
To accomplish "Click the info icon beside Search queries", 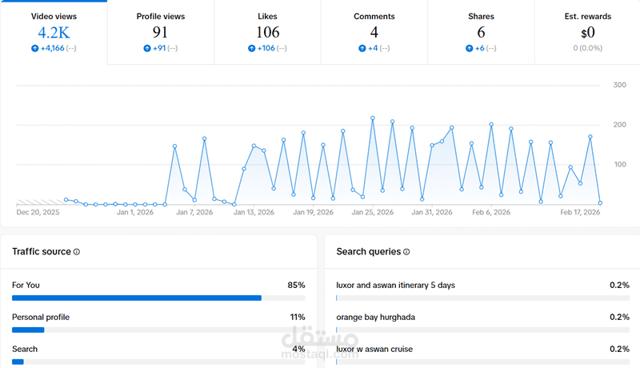I will (x=406, y=252).
